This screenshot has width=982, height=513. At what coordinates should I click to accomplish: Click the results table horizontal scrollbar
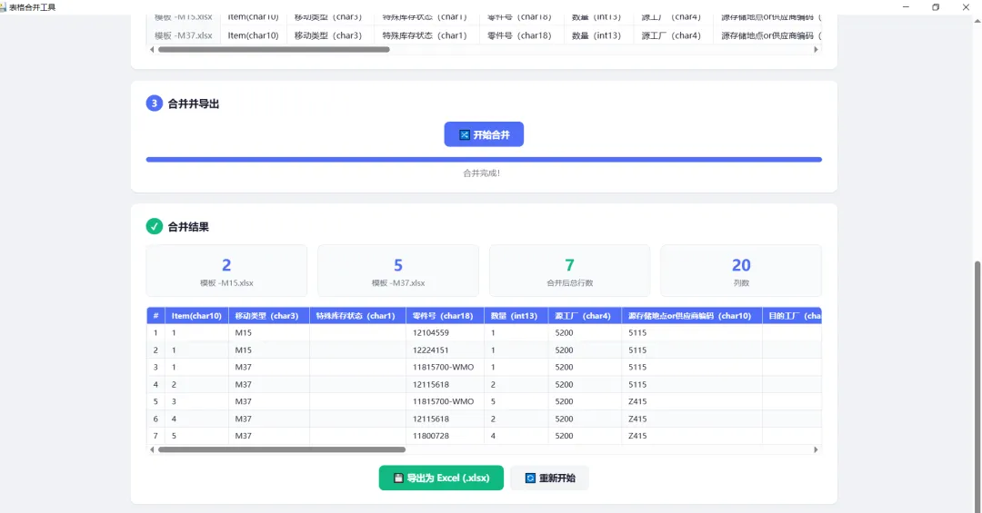(x=282, y=449)
